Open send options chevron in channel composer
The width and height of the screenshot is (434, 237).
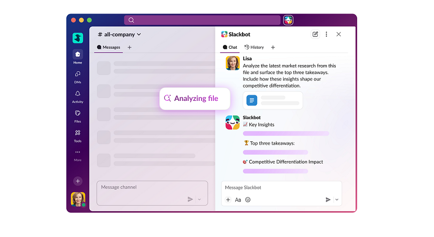[200, 199]
